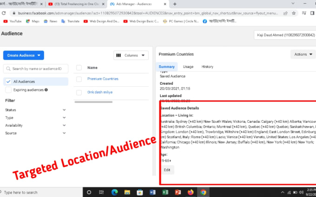Viewport: 316px width, 197px height.
Task: Click the search magnifier icon
Action: 8,69
